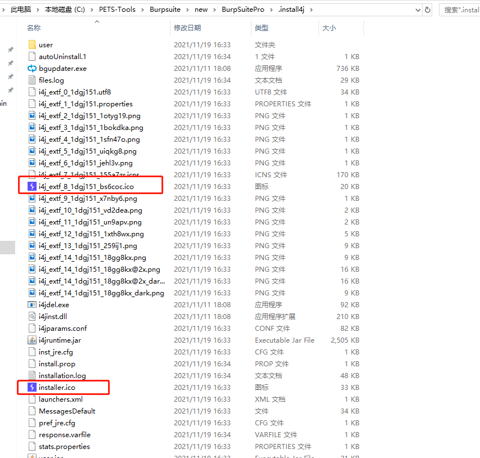480x458 pixels.
Task: Click the i4jinst.dll file icon
Action: pos(32,317)
